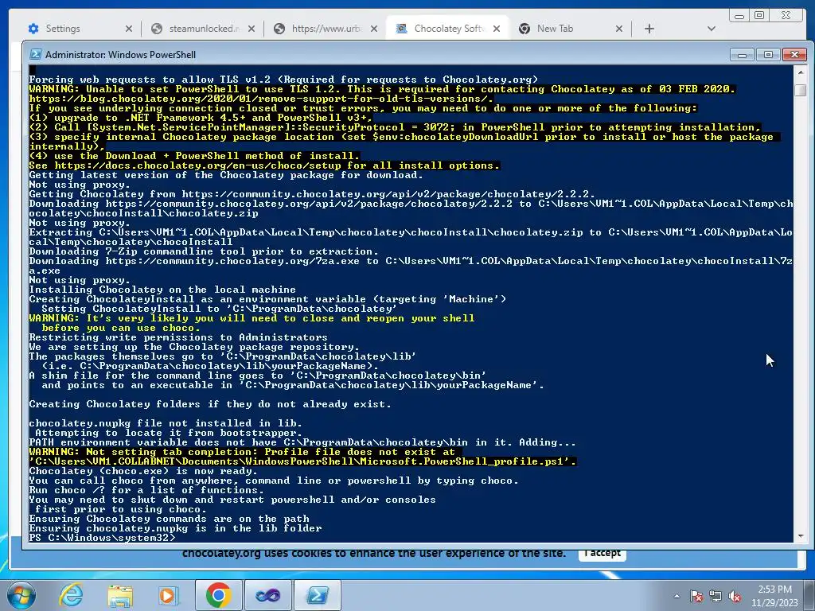This screenshot has width=815, height=611.
Task: Minimize the PowerShell window
Action: (x=743, y=55)
